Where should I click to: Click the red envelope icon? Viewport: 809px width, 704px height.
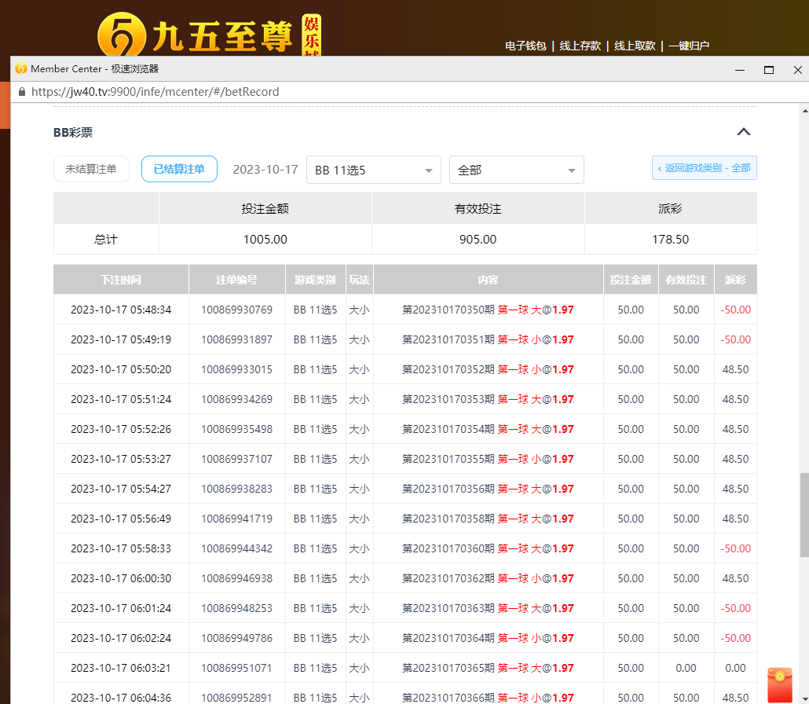(779, 684)
